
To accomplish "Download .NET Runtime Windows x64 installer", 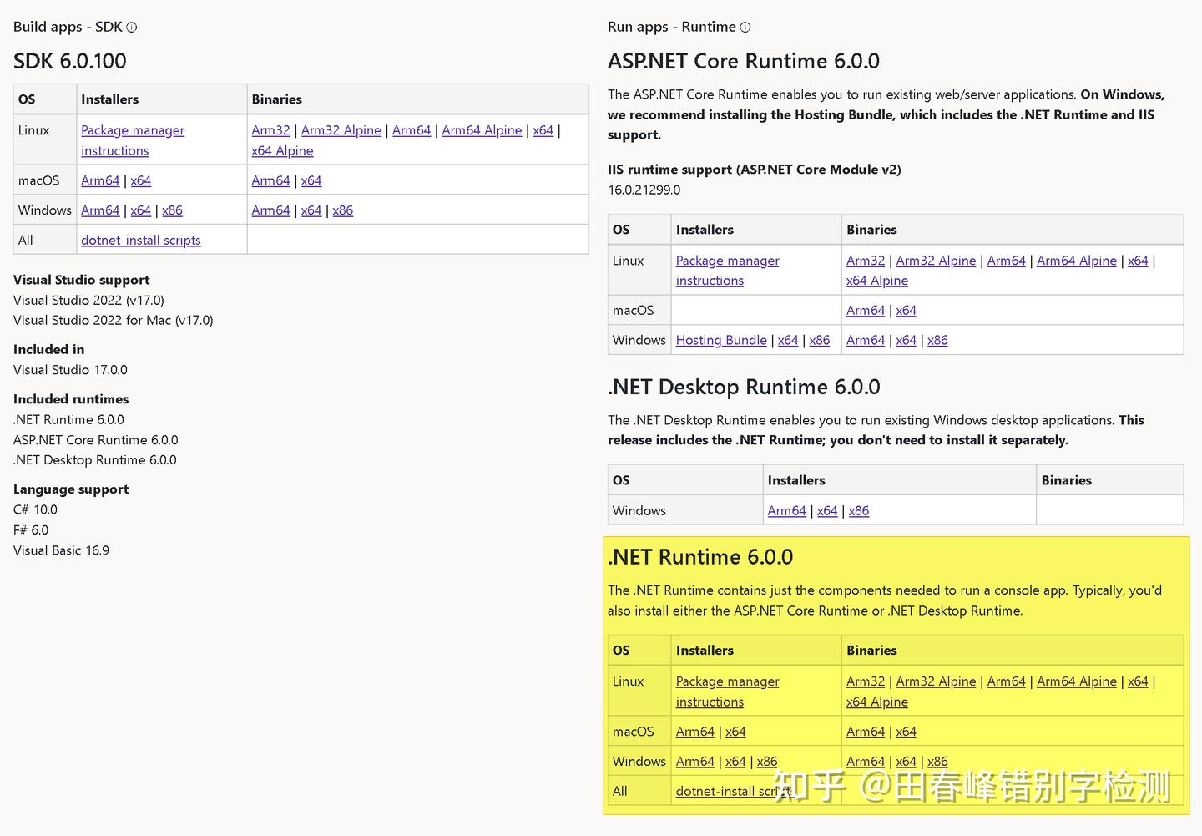I will [x=735, y=762].
